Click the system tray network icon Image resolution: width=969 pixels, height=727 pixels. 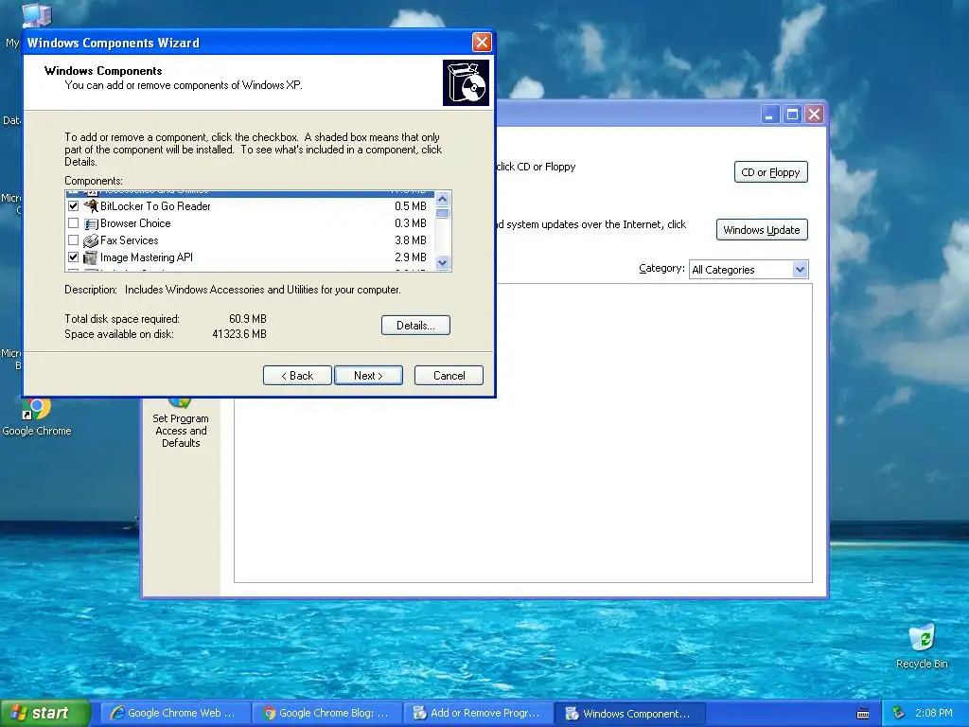click(899, 713)
